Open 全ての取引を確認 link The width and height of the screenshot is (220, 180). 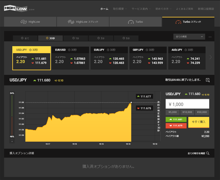(x=196, y=153)
